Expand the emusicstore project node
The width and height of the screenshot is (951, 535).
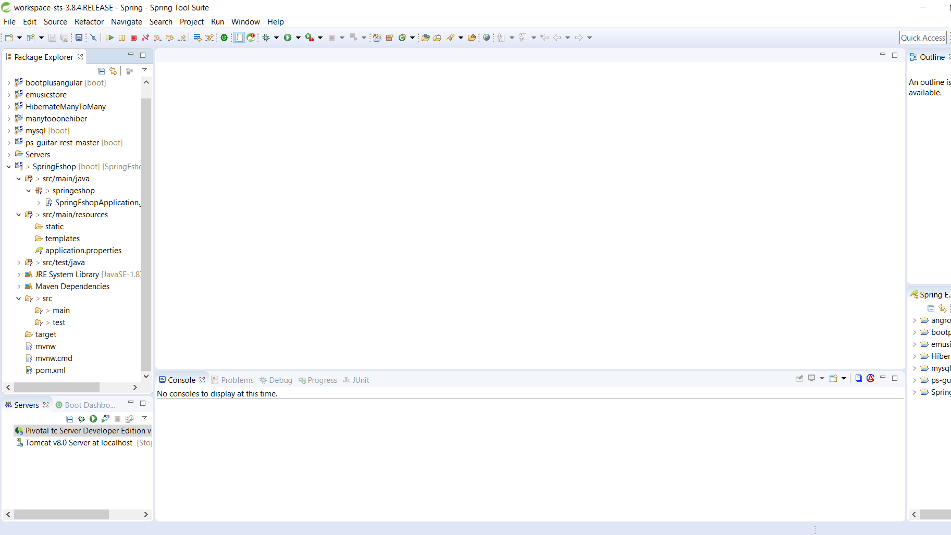tap(8, 95)
